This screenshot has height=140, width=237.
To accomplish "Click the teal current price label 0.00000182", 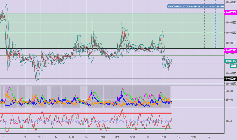I will click(231, 61).
